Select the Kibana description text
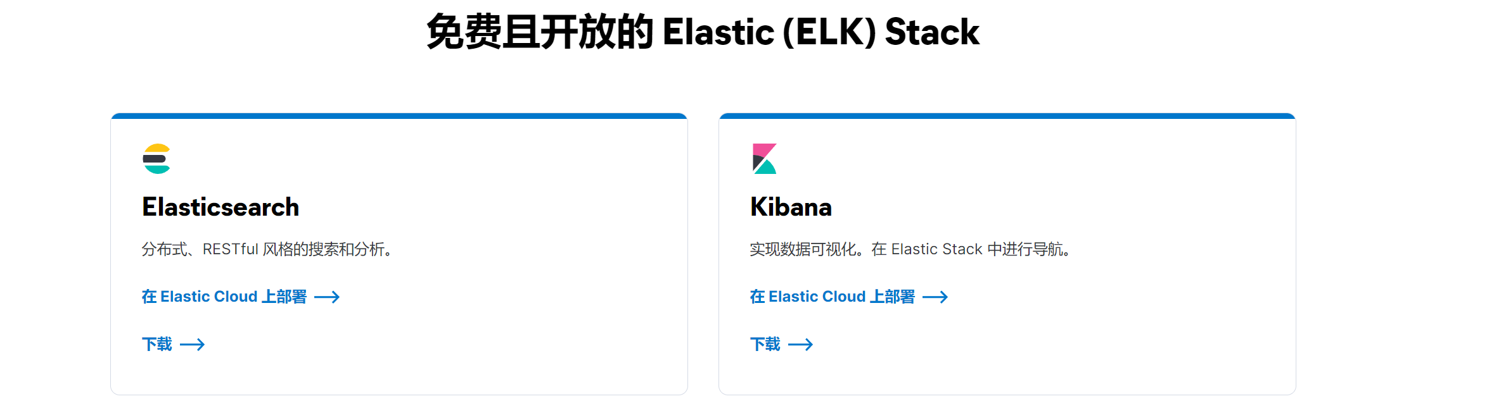1501x413 pixels. point(910,248)
